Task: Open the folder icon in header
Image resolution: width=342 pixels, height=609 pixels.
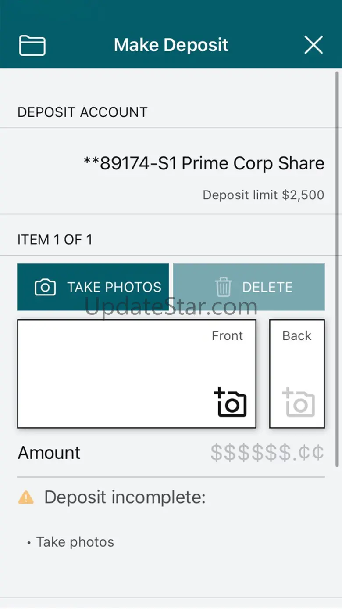Action: point(32,45)
